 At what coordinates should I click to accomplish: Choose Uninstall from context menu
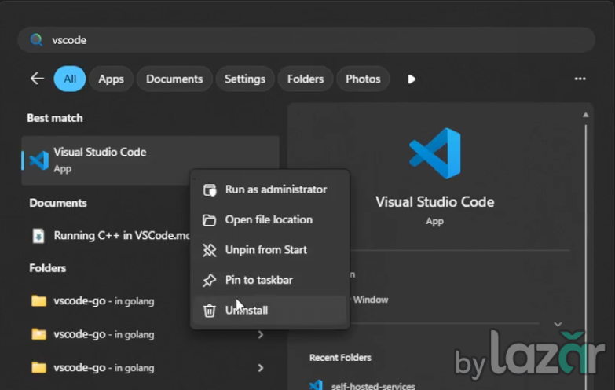pyautogui.click(x=270, y=311)
